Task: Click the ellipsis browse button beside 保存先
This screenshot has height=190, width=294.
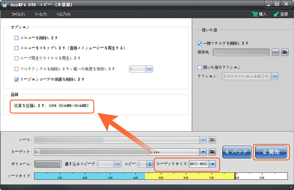Action: point(276,52)
